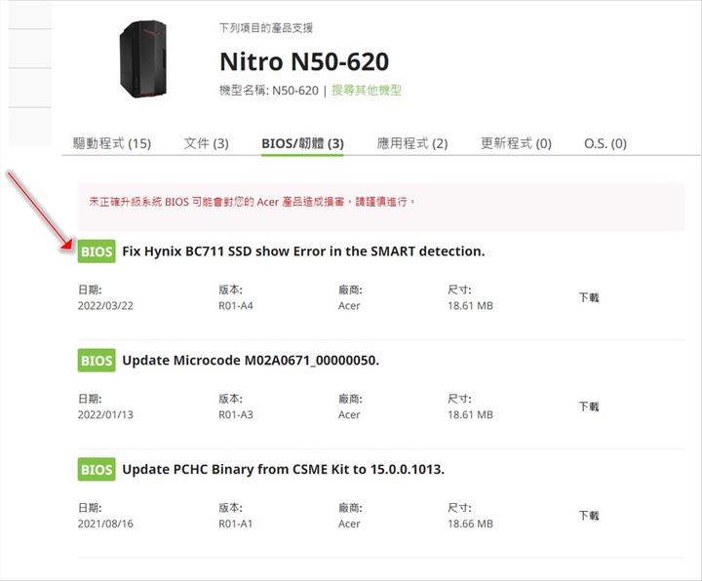Switch to the 更新程式 (0) tab
Viewport: 702px width, 581px height.
[516, 143]
